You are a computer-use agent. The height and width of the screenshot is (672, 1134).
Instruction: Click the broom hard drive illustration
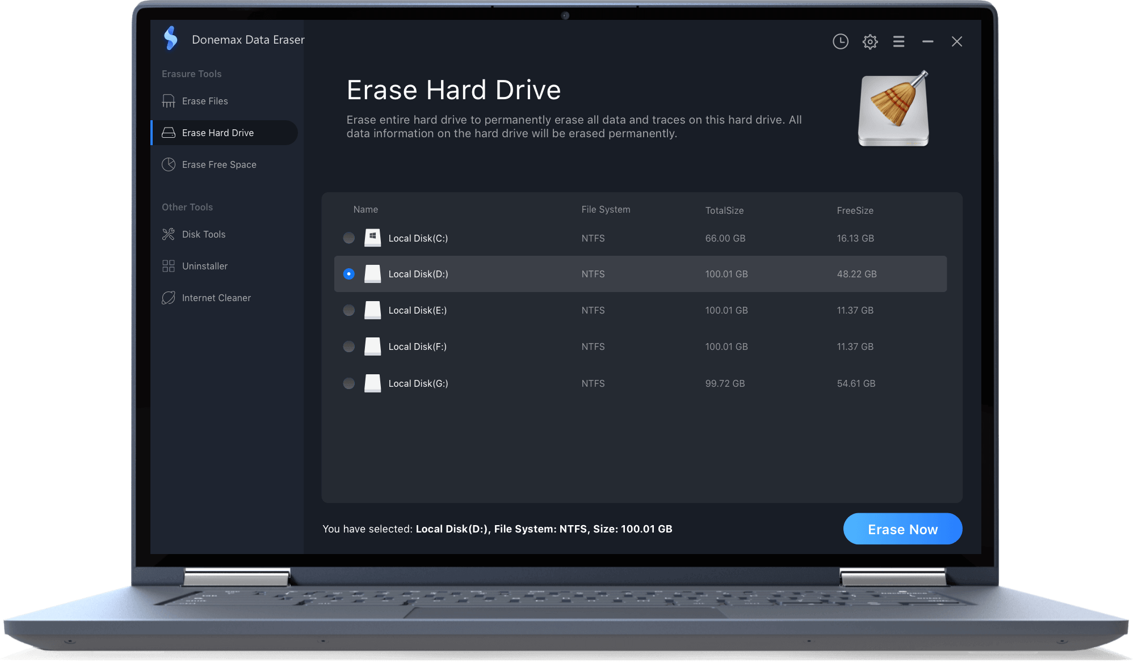coord(894,108)
